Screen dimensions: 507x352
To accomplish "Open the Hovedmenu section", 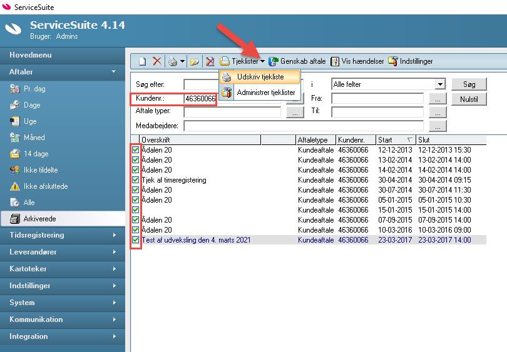I will [x=63, y=55].
